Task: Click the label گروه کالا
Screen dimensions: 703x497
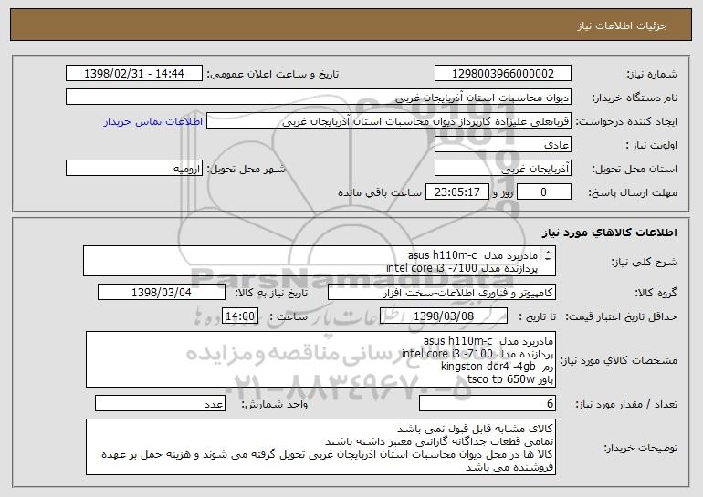Action: pyautogui.click(x=656, y=293)
